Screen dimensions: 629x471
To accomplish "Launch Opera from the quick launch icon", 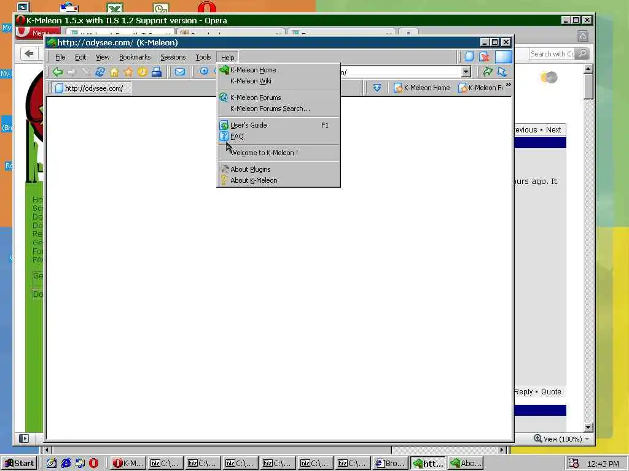I will click(x=93, y=464).
